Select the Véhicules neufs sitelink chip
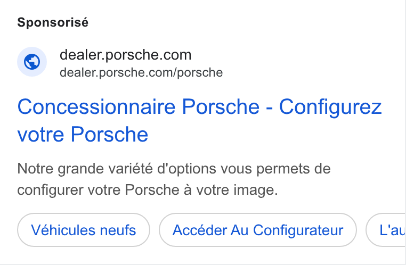The width and height of the screenshot is (406, 265). [84, 230]
